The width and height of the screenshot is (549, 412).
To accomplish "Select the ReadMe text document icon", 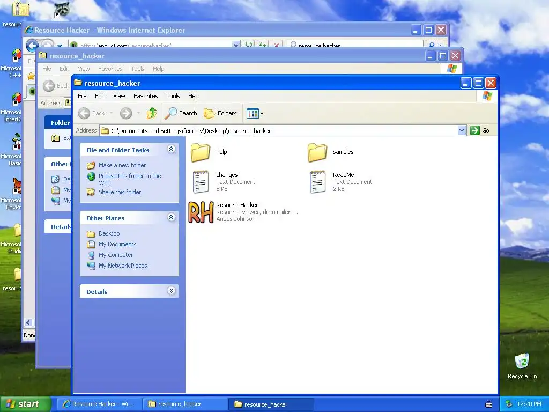I will 317,182.
